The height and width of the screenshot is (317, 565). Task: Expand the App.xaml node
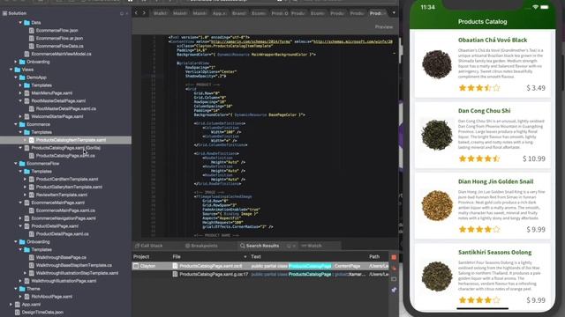click(x=11, y=305)
